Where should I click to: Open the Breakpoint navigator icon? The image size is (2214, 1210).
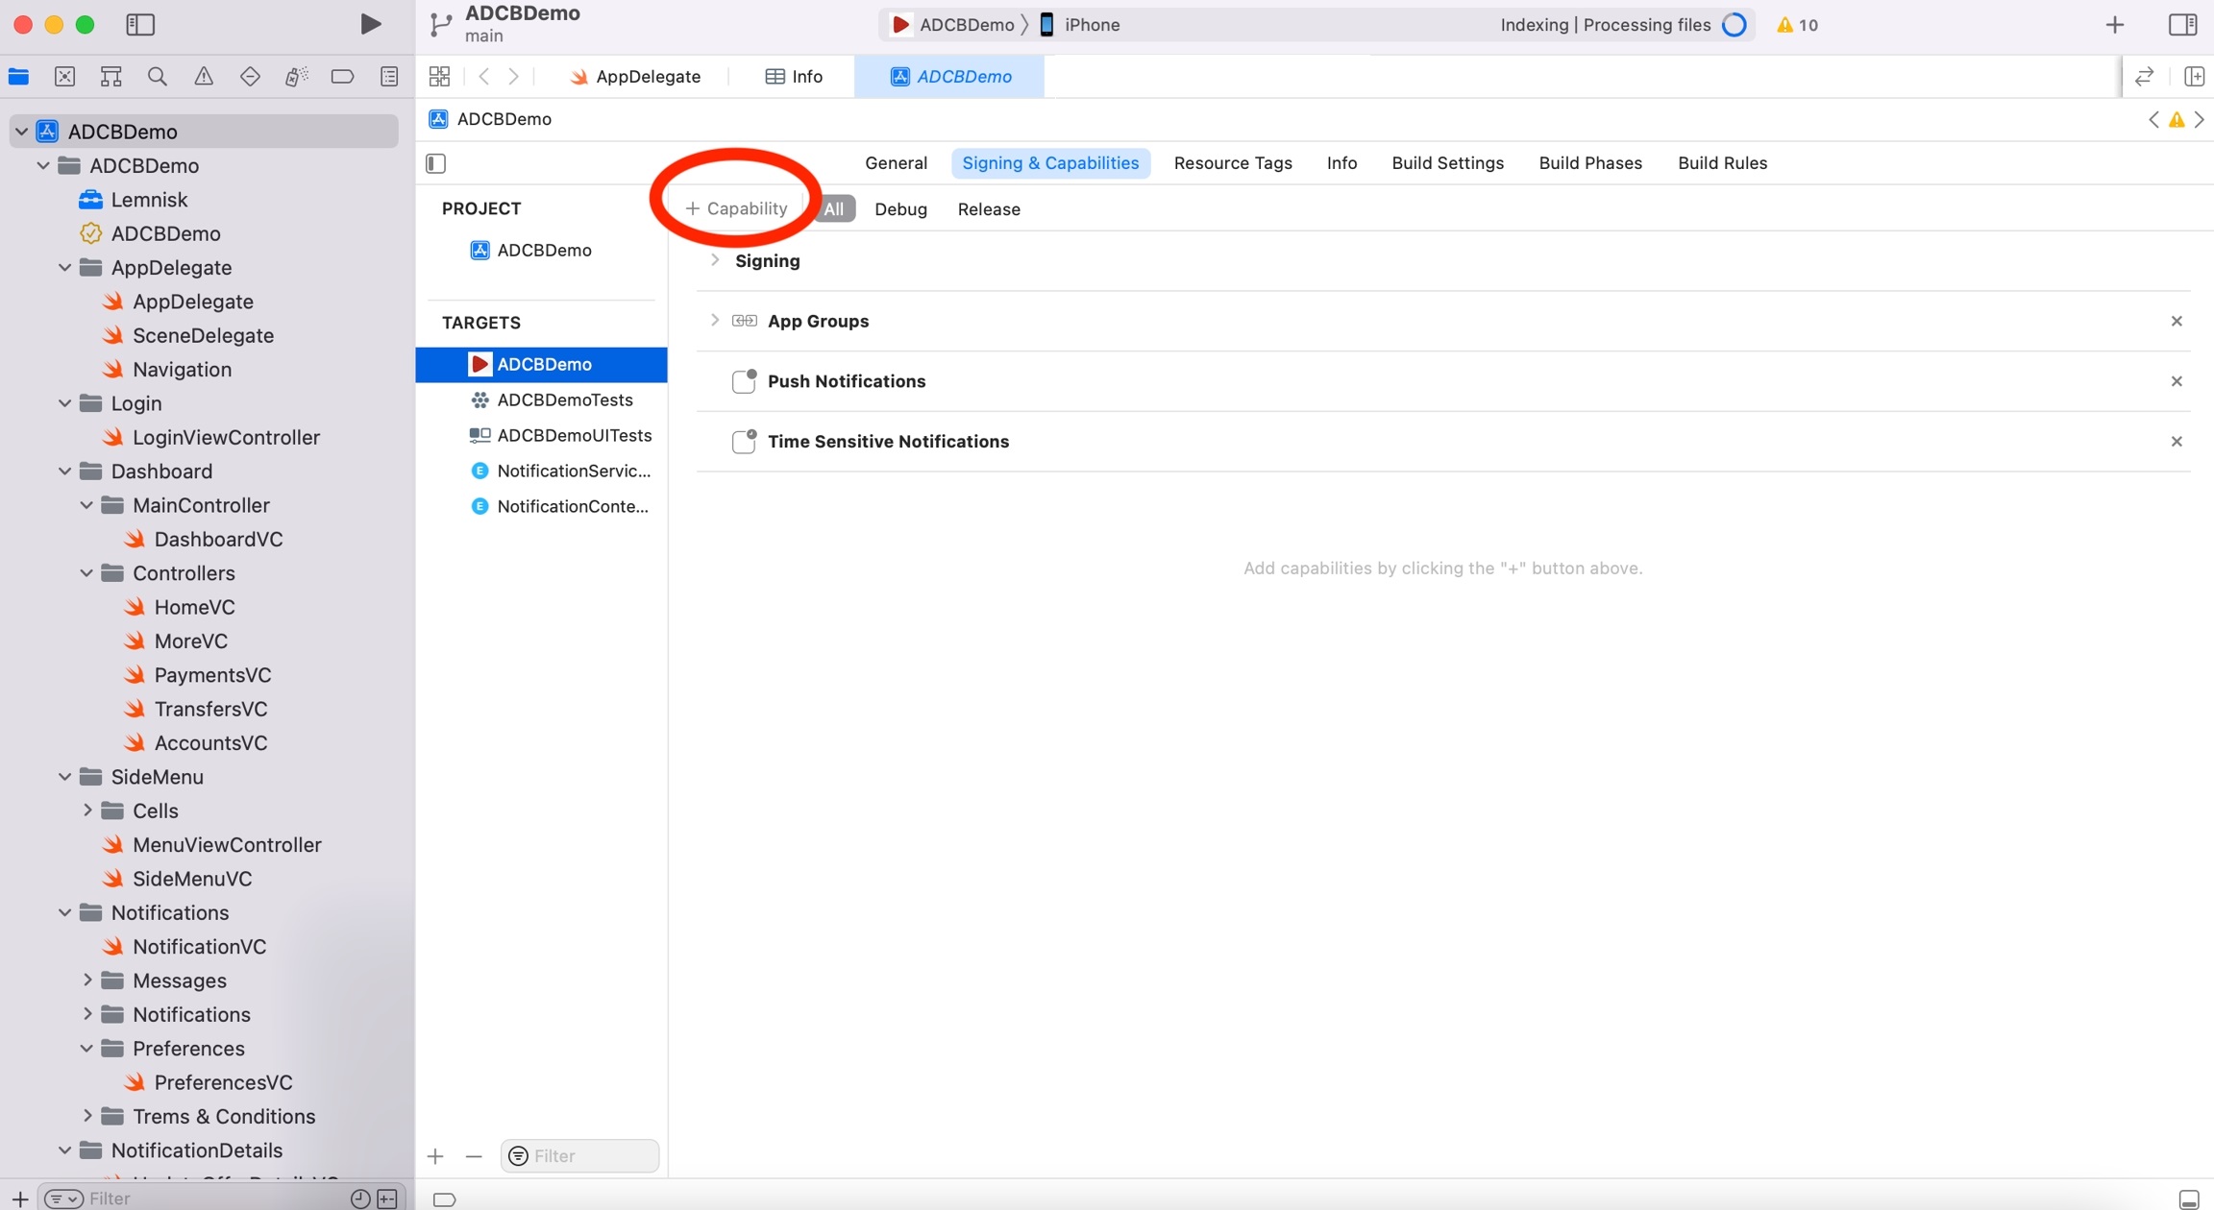pos(342,77)
